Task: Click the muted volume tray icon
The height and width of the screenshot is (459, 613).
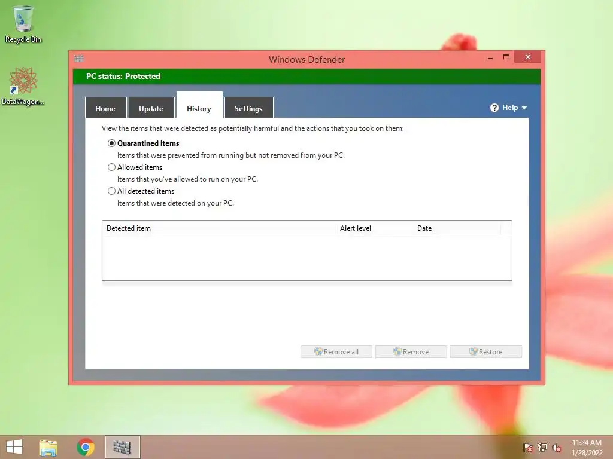Action: (556, 448)
